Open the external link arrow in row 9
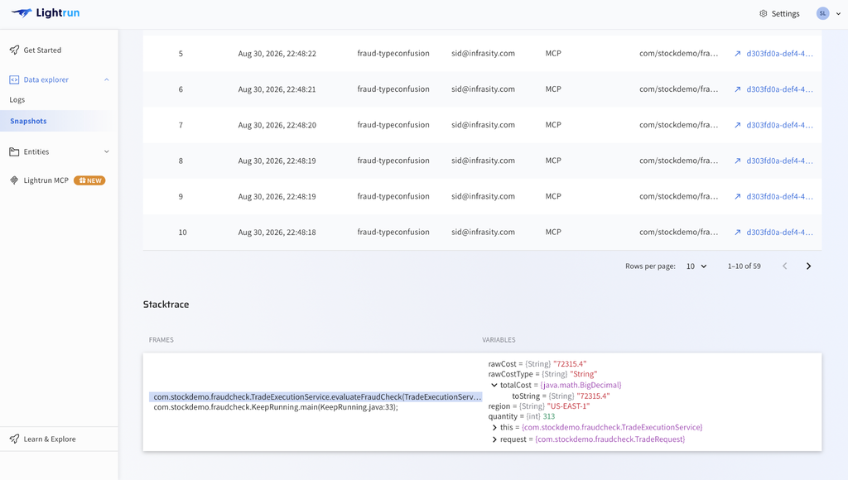 click(x=737, y=196)
